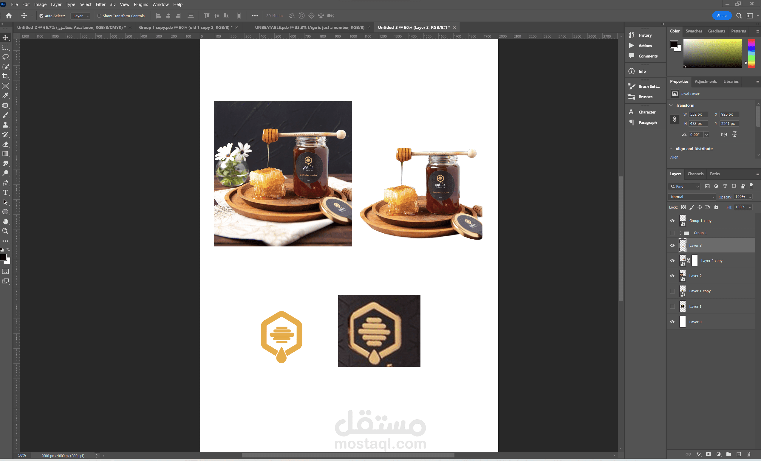Click the blue Share button
This screenshot has width=761, height=461.
721,16
